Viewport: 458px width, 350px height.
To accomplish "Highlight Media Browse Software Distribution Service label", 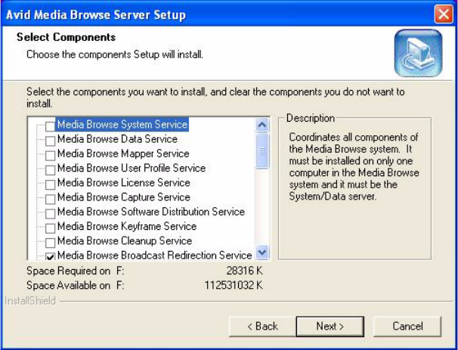I will click(151, 212).
